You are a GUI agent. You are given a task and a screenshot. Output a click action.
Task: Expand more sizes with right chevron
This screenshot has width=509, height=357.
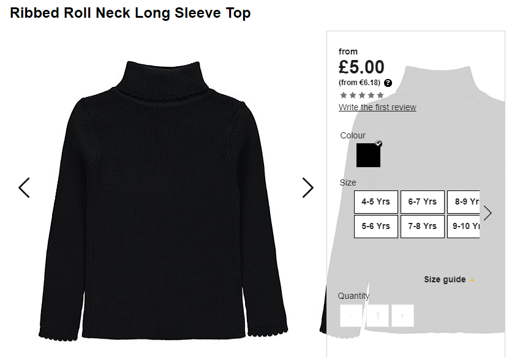point(488,213)
